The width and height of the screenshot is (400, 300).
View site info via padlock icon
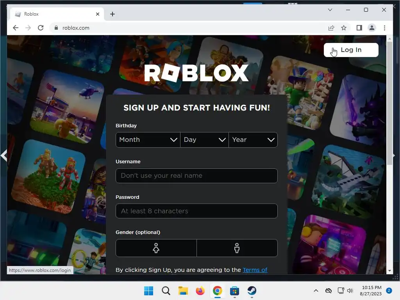56,28
